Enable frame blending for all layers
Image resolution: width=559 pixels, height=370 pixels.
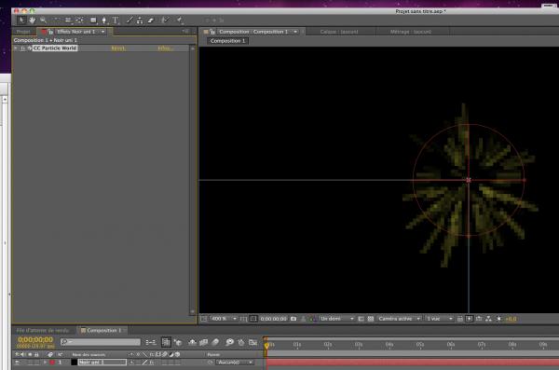(x=203, y=343)
